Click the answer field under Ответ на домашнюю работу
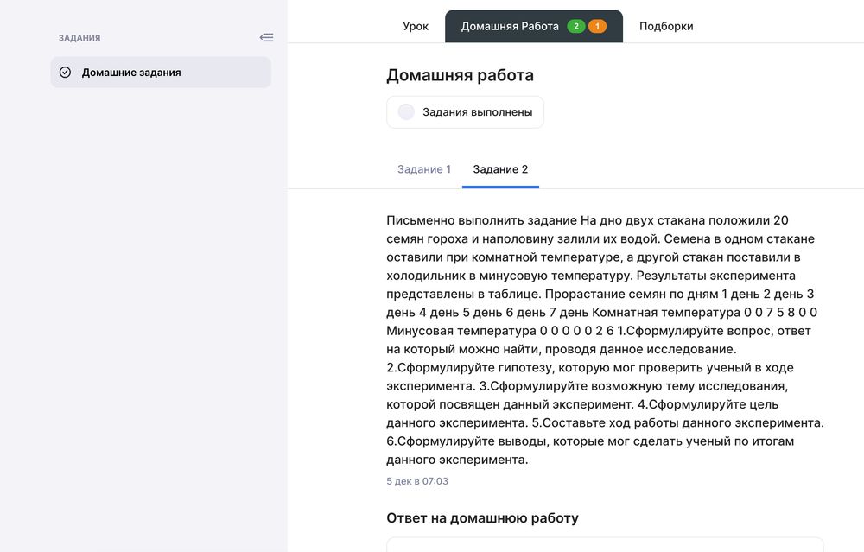This screenshot has width=864, height=552. pos(605,544)
